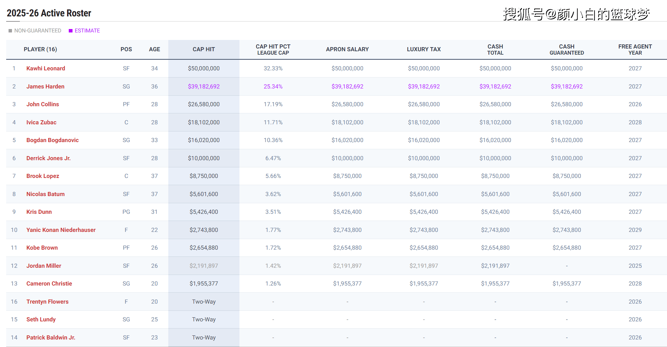Sort by LUXURY TAX column

(x=423, y=49)
